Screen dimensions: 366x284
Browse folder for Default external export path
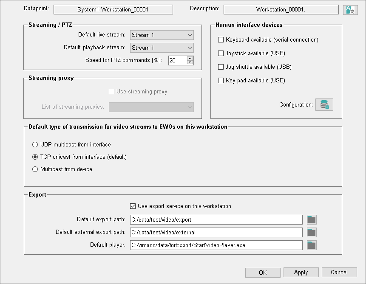coord(312,232)
